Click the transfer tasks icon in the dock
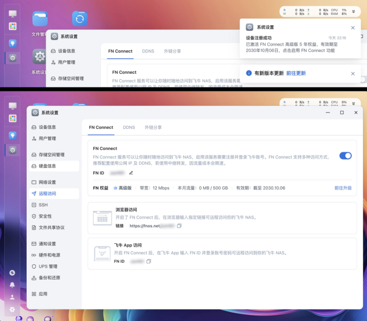Screen dimensions: 367x321 (x=12, y=273)
